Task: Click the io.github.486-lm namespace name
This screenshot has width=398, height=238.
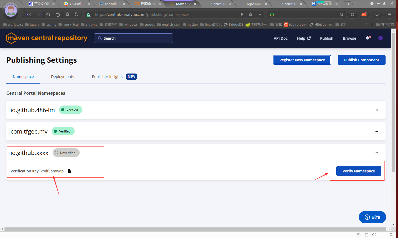Action: (33, 110)
